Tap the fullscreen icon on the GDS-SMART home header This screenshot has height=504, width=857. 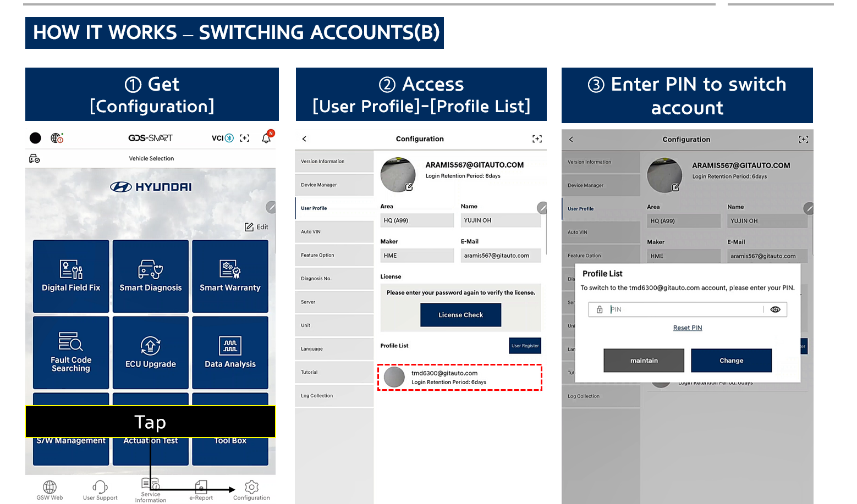[245, 138]
